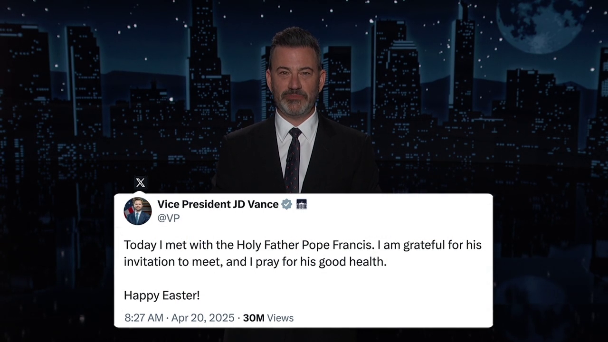Click the word Views beside 30M
This screenshot has height=342, width=608.
pos(280,318)
